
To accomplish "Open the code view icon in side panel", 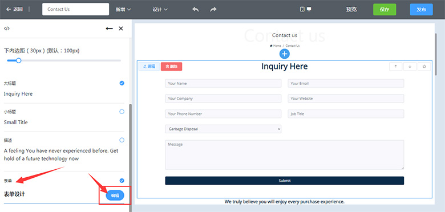I will [x=7, y=28].
